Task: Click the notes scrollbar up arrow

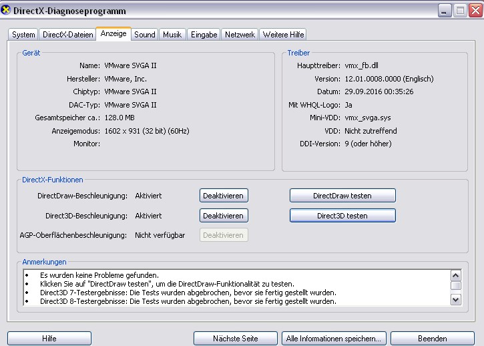Action: [456, 275]
